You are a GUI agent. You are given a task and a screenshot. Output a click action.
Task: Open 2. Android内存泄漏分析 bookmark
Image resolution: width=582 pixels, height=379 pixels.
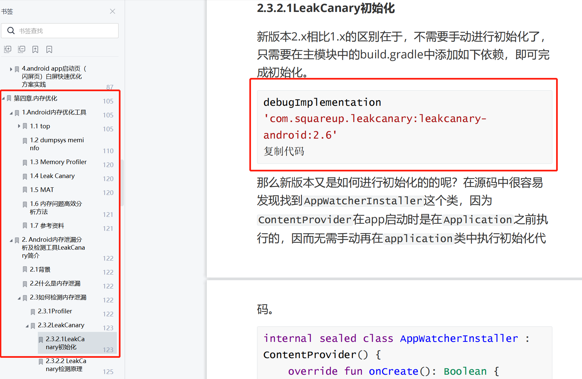tap(53, 247)
